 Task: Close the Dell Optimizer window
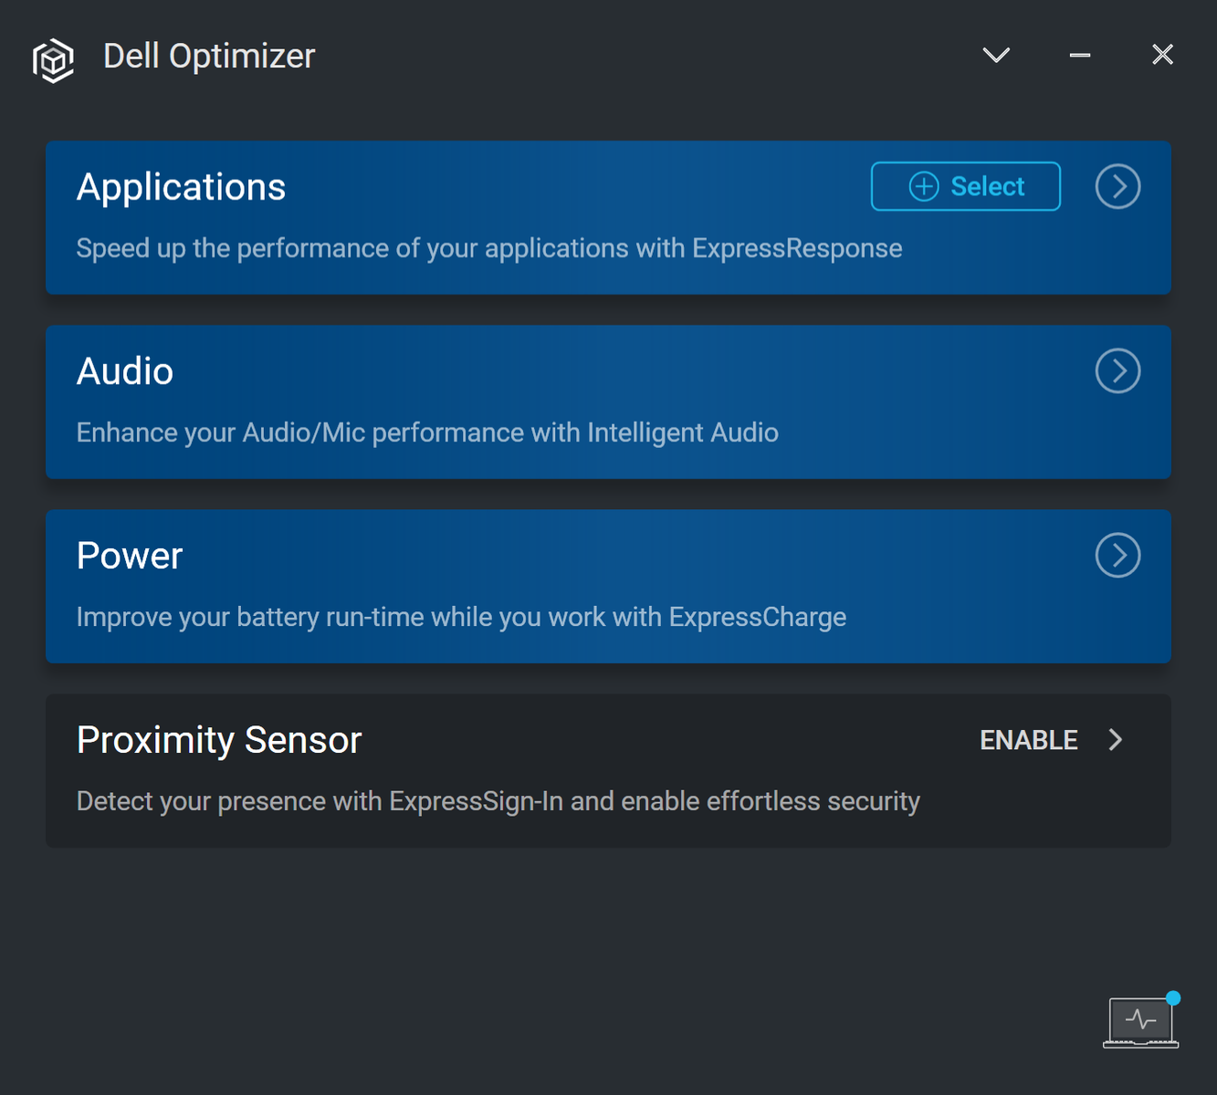1162,55
